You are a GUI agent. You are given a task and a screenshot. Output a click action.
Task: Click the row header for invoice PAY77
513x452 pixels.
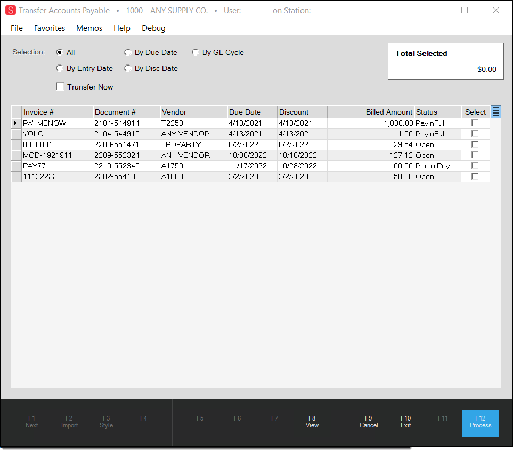tap(17, 166)
